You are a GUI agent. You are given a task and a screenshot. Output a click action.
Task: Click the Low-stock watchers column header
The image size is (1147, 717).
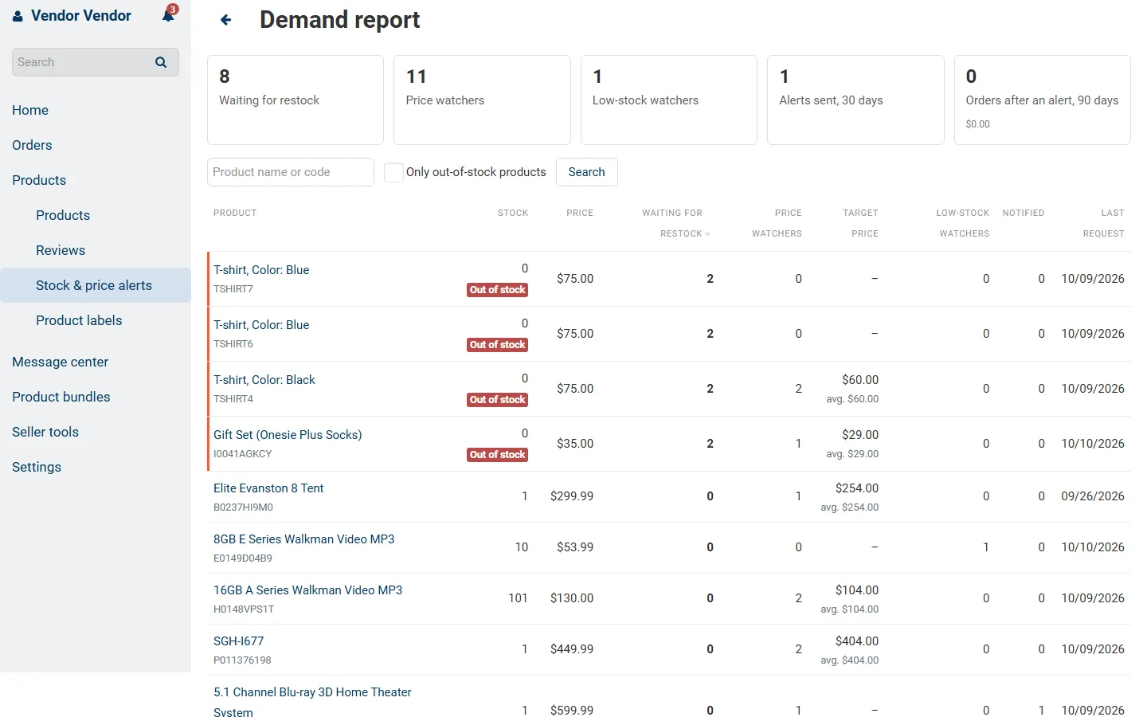click(x=963, y=223)
